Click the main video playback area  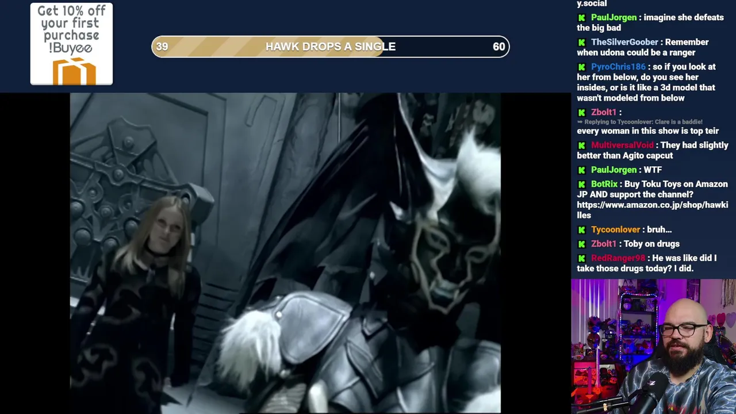(x=285, y=254)
